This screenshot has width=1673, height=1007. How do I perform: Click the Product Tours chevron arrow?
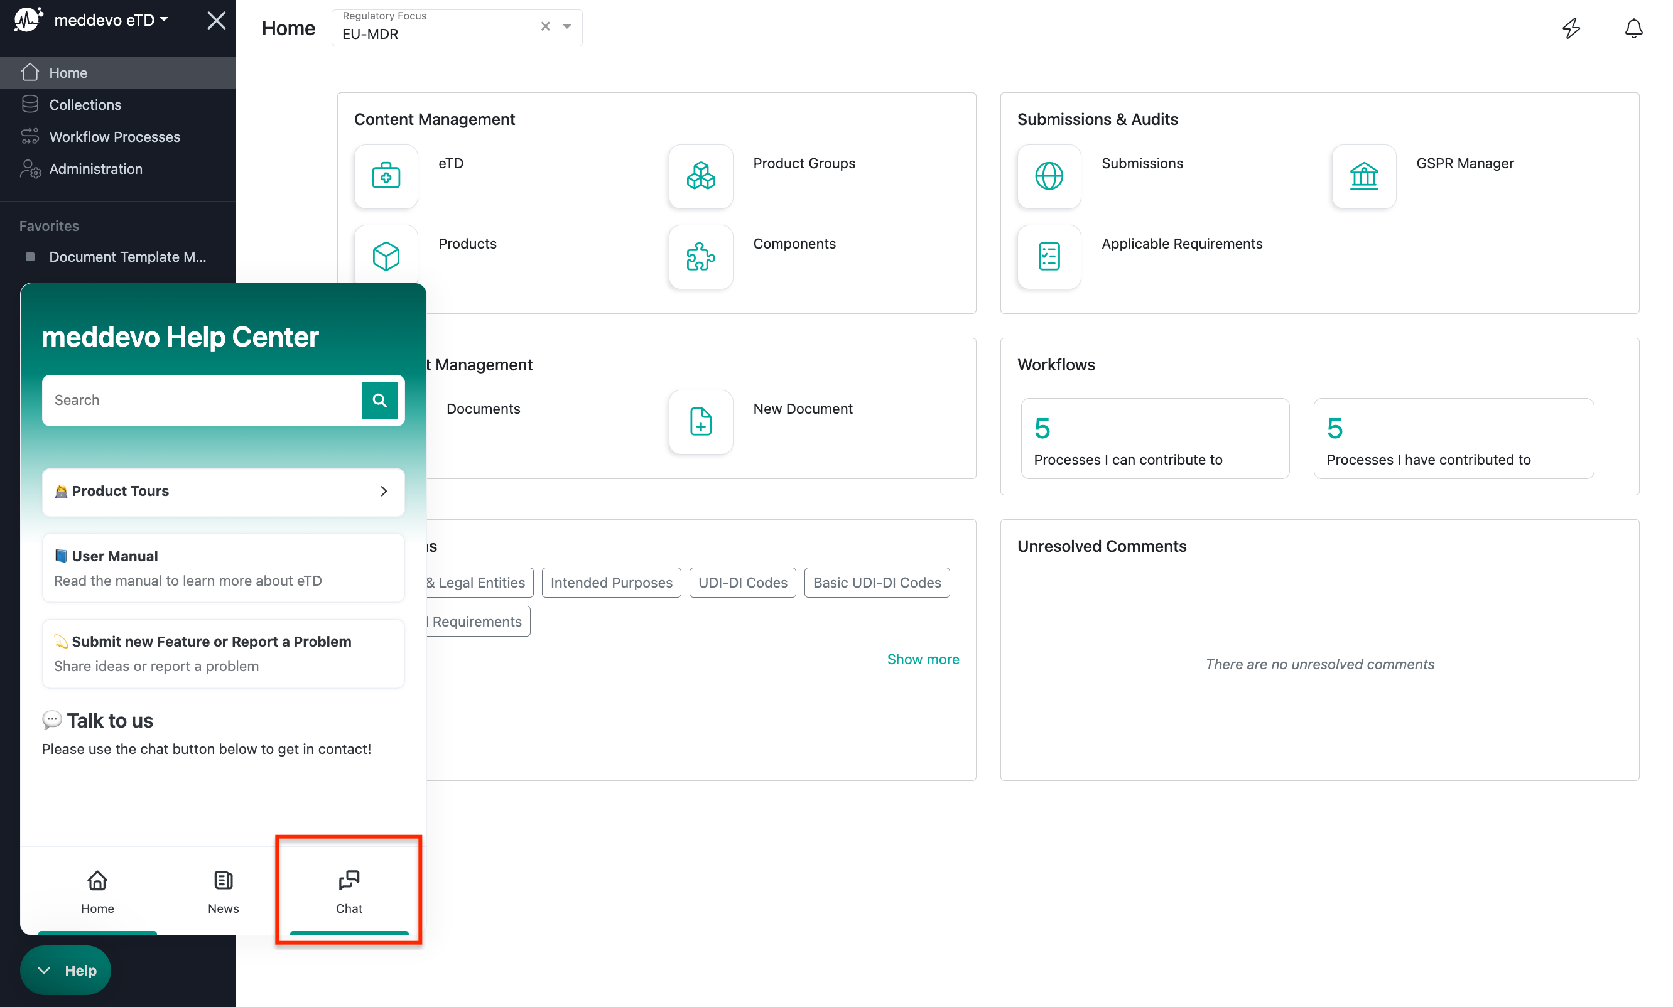pos(384,490)
